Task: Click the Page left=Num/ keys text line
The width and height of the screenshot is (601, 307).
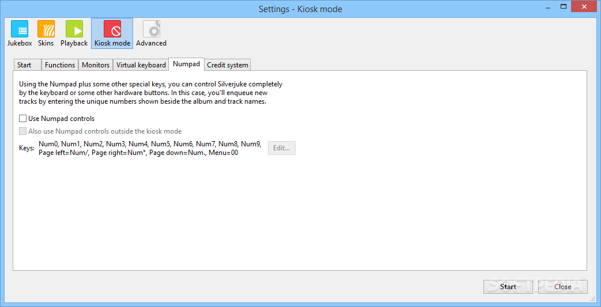Action: [138, 153]
